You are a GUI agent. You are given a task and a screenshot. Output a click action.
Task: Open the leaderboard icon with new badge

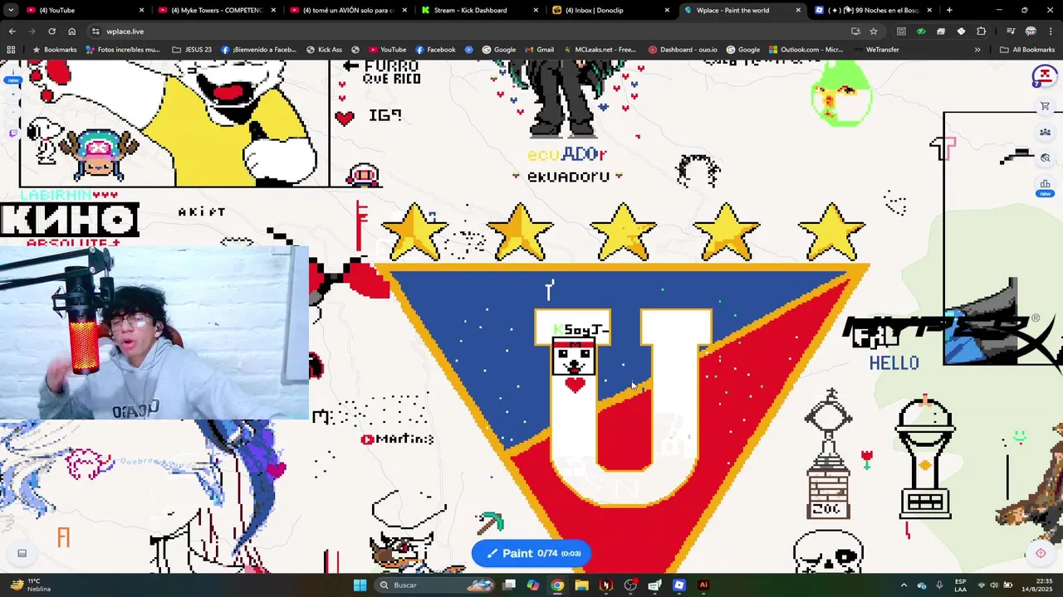point(1045,184)
